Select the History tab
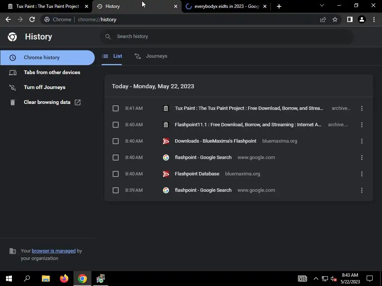This screenshot has height=286, width=382. point(137,6)
